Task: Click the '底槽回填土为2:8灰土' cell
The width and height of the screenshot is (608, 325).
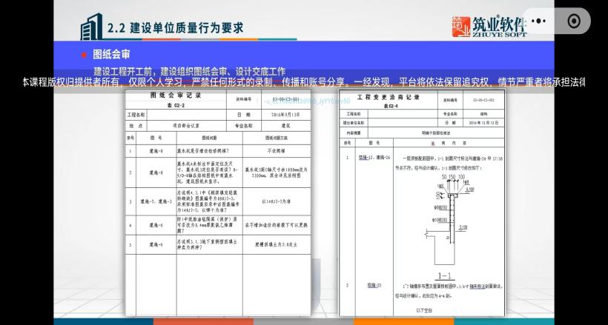Action: (x=277, y=245)
